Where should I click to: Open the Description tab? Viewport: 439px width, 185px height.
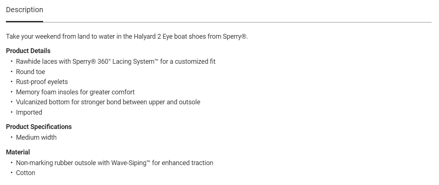24,10
